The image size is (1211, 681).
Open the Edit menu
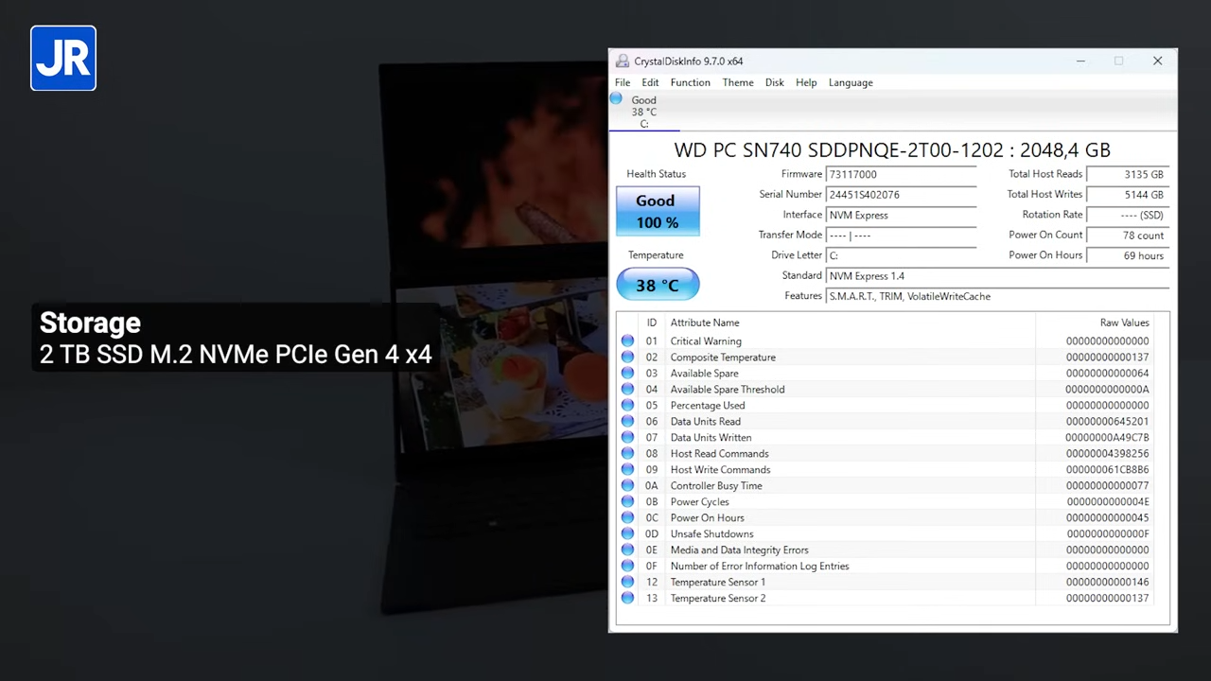(650, 82)
